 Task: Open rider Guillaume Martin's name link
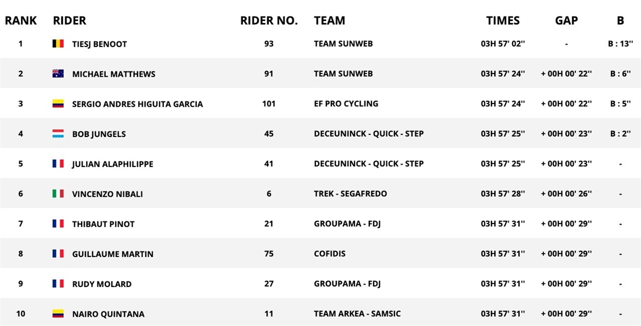pos(113,254)
